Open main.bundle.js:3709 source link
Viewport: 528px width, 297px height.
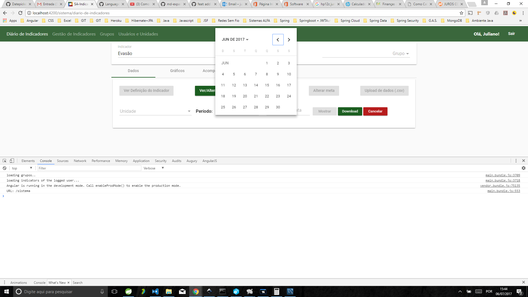coord(503,175)
